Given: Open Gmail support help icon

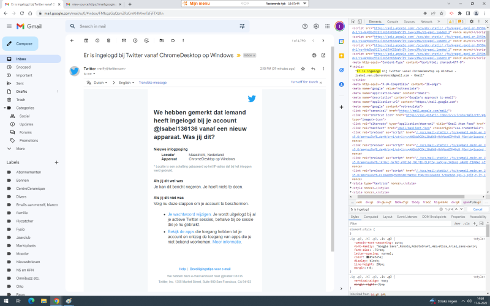Looking at the screenshot, I should (305, 26).
